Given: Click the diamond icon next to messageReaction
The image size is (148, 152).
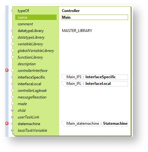Looking at the screenshot, I should click(12, 97).
